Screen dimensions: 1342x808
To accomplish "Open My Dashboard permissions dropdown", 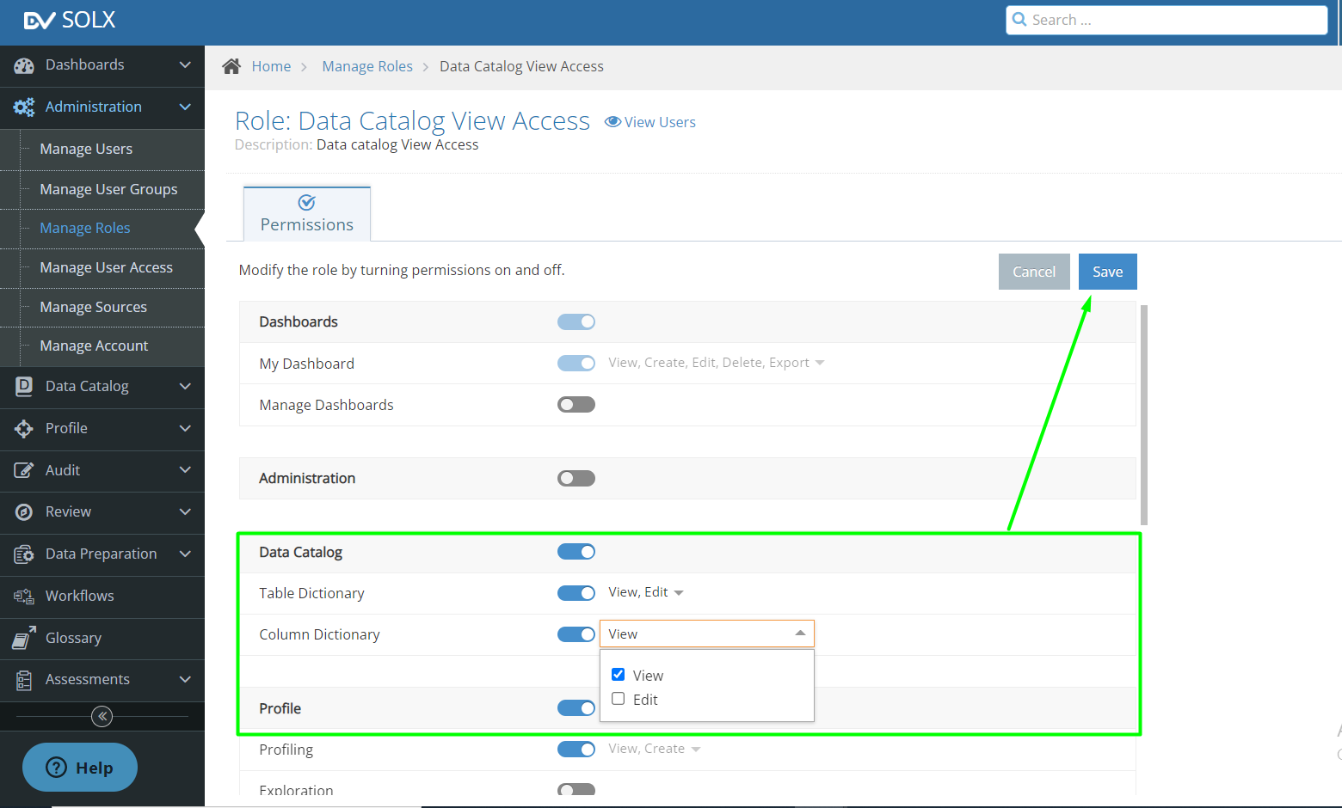I will (717, 363).
